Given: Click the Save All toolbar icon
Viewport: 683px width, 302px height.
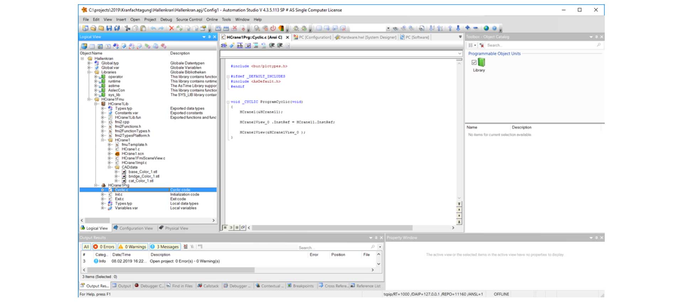Looking at the screenshot, I should 117,28.
